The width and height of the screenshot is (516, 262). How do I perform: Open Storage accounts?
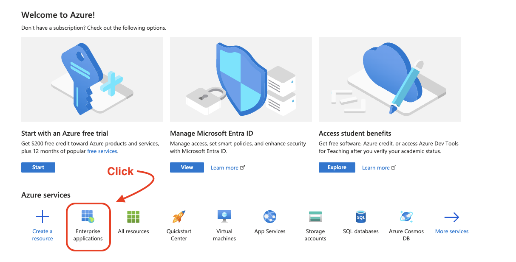(x=315, y=217)
